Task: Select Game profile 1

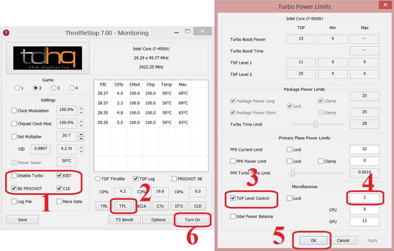Action: coord(18,88)
